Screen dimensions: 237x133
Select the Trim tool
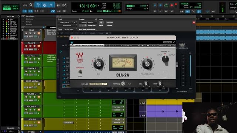[38, 5]
